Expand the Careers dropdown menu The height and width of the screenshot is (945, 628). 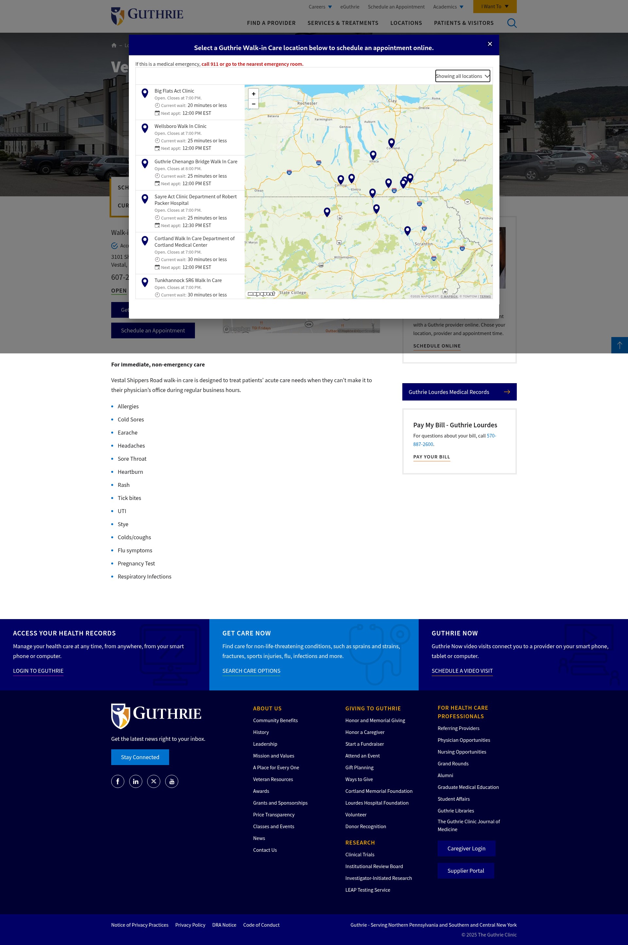click(320, 7)
